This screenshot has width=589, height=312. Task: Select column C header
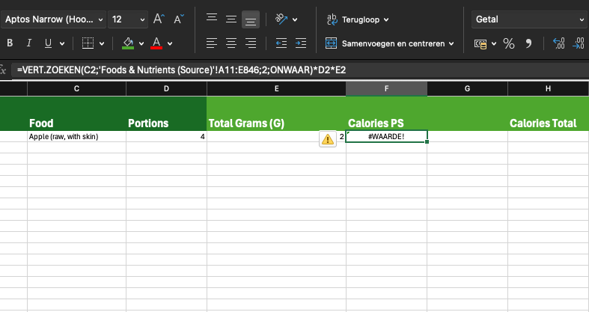pyautogui.click(x=76, y=88)
